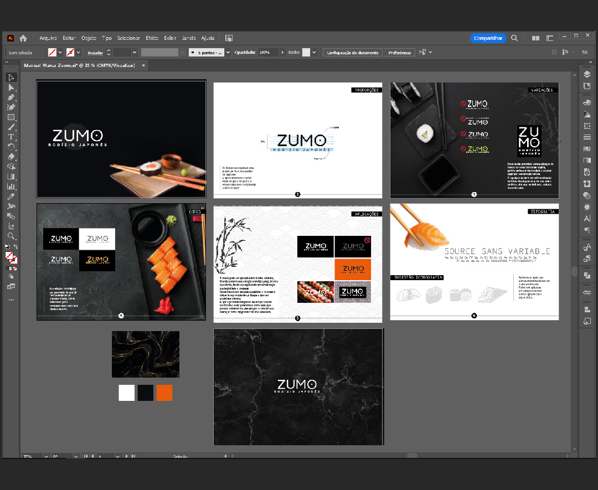Toggle the drawing mode button
Image resolution: width=598 pixels, height=490 pixels.
point(11,276)
